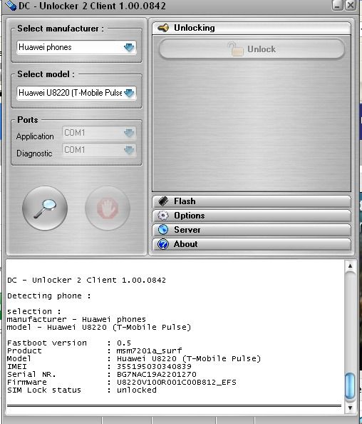
Task: Click the chip icon beside Flash
Action: click(163, 201)
